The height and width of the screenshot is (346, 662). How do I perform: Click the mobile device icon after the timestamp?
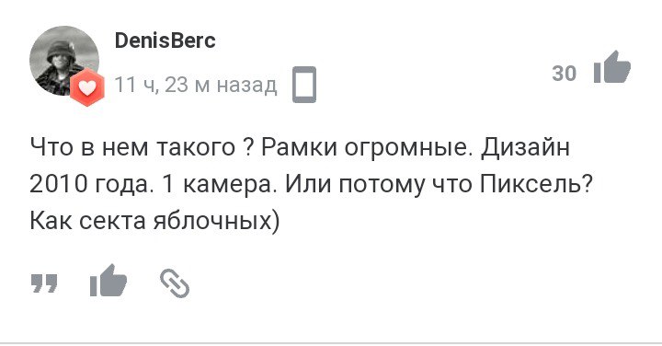pos(304,85)
